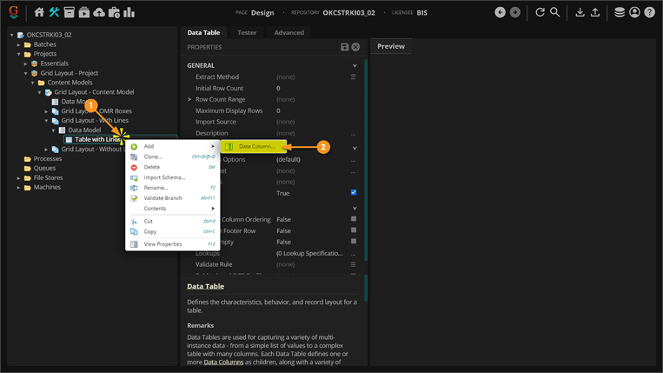
Task: Click the user account icon
Action: coord(634,13)
